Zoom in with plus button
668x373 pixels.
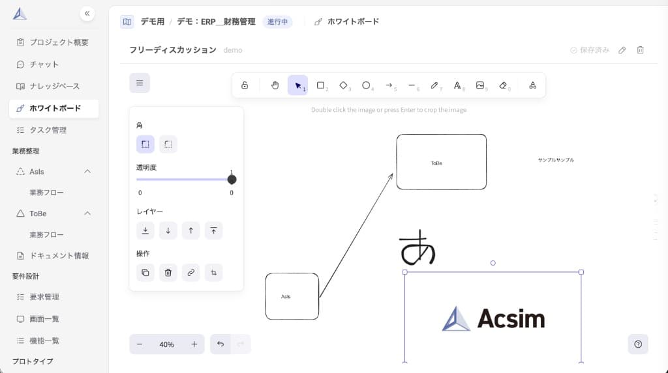point(194,344)
